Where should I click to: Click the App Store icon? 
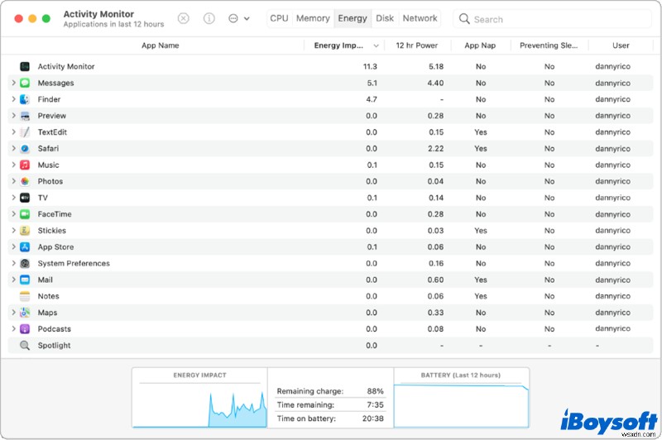[25, 246]
